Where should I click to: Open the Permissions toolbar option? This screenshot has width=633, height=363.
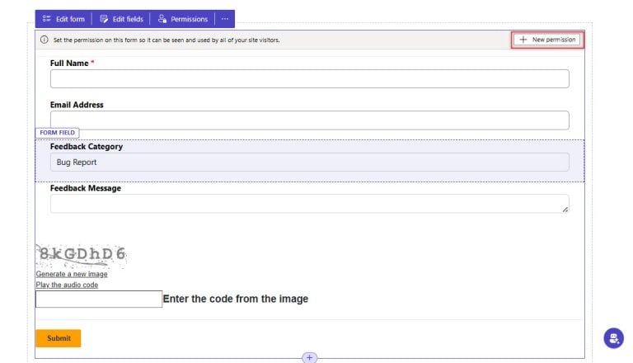[x=183, y=19]
